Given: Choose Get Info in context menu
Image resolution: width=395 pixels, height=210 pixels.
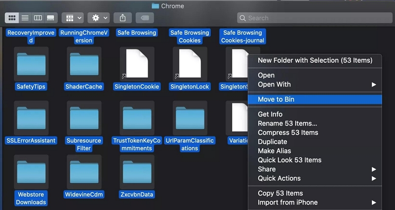Looking at the screenshot, I should click(x=315, y=114).
